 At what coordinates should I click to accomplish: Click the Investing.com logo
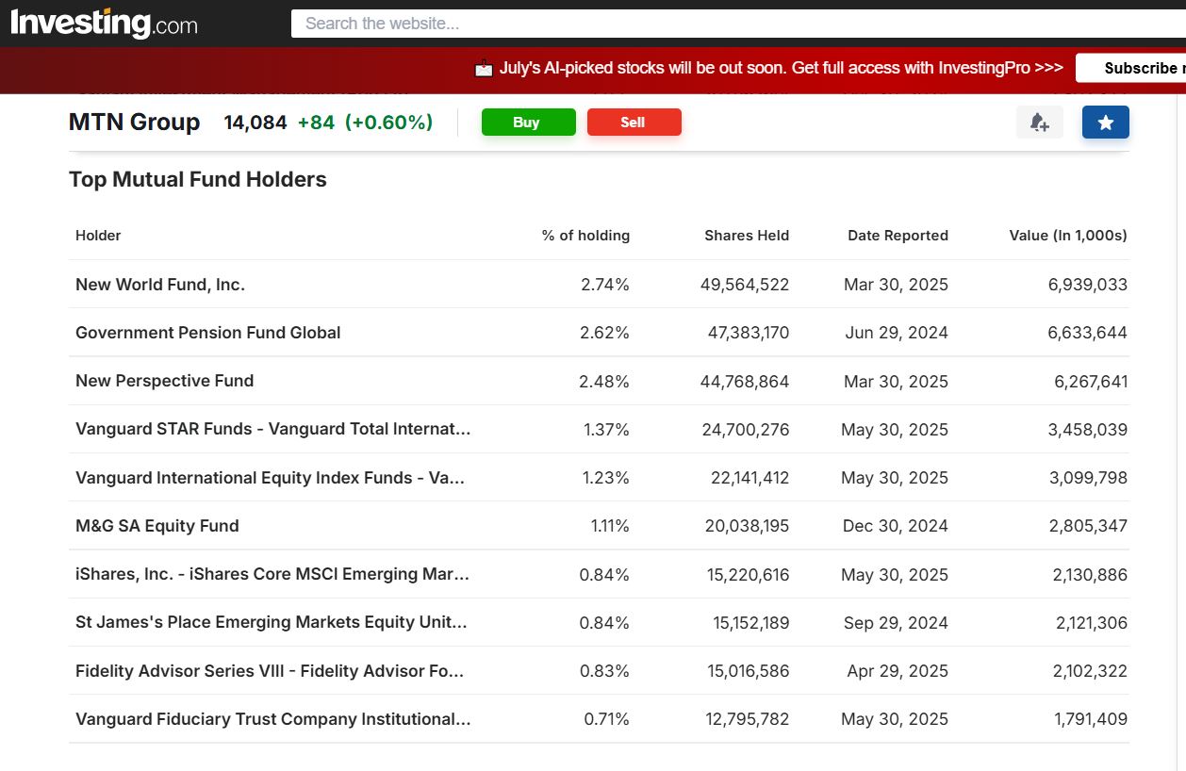[104, 23]
